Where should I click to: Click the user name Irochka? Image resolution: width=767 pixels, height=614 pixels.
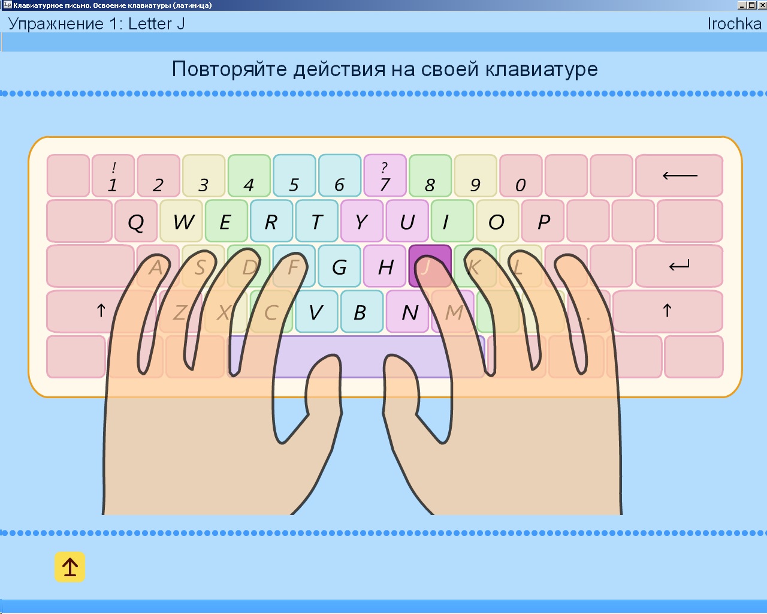point(734,24)
